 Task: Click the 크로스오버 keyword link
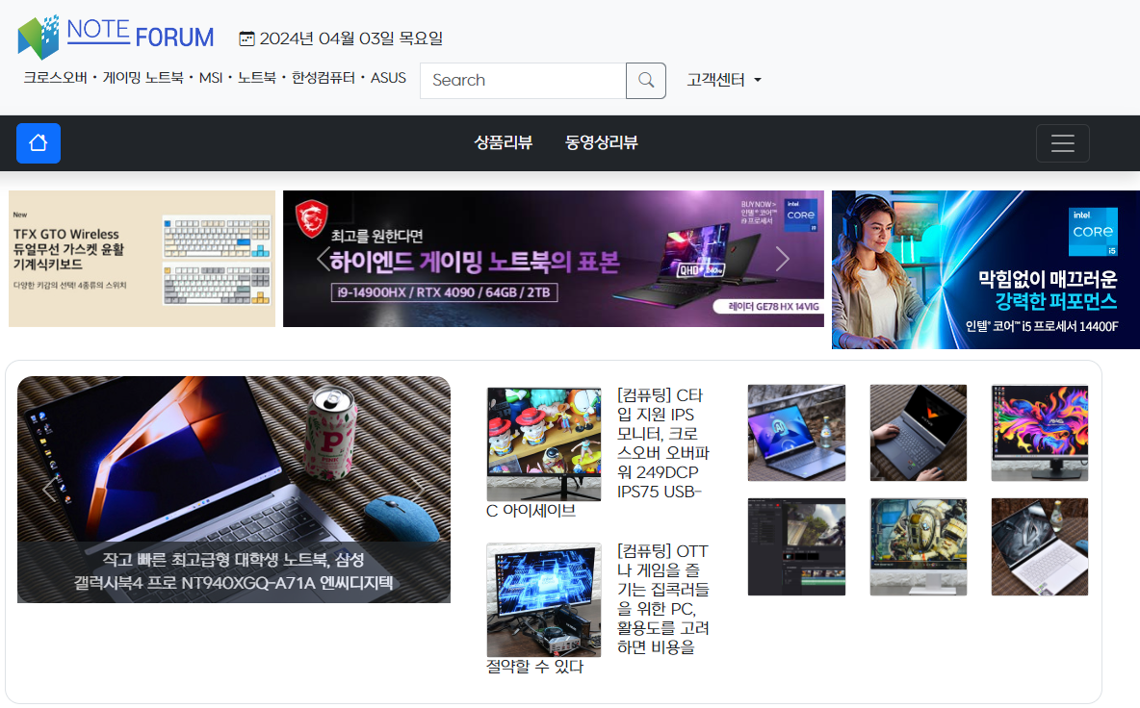(x=55, y=78)
